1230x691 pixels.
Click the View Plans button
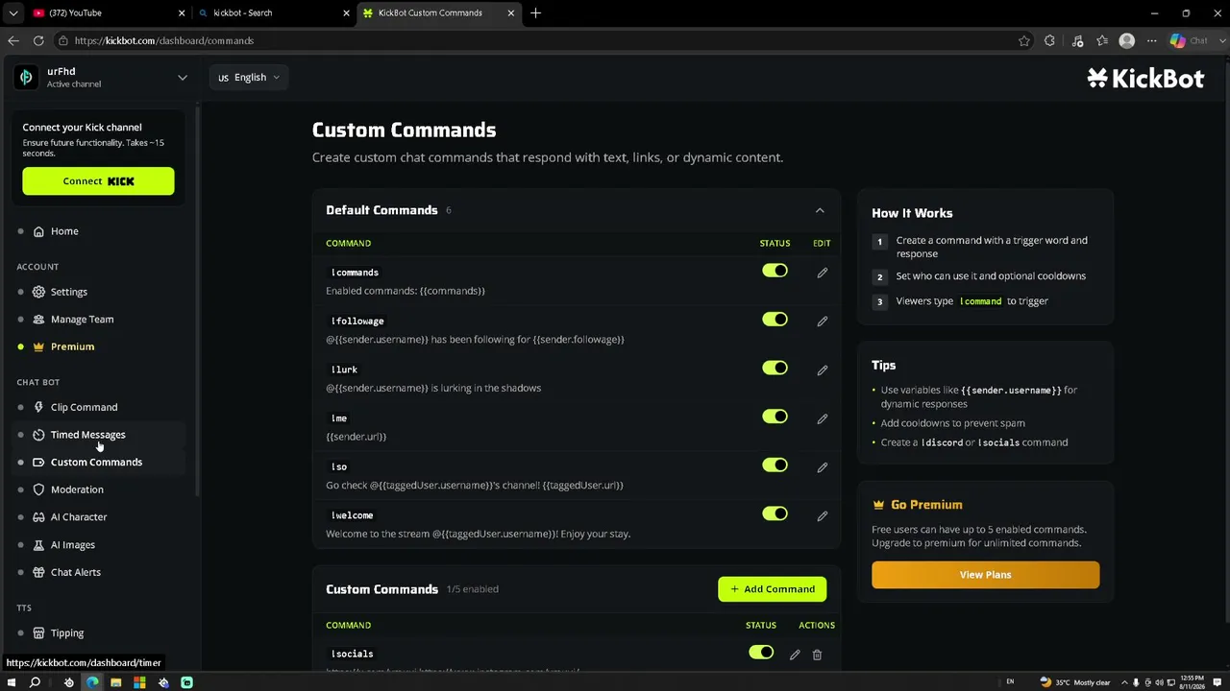tap(985, 575)
